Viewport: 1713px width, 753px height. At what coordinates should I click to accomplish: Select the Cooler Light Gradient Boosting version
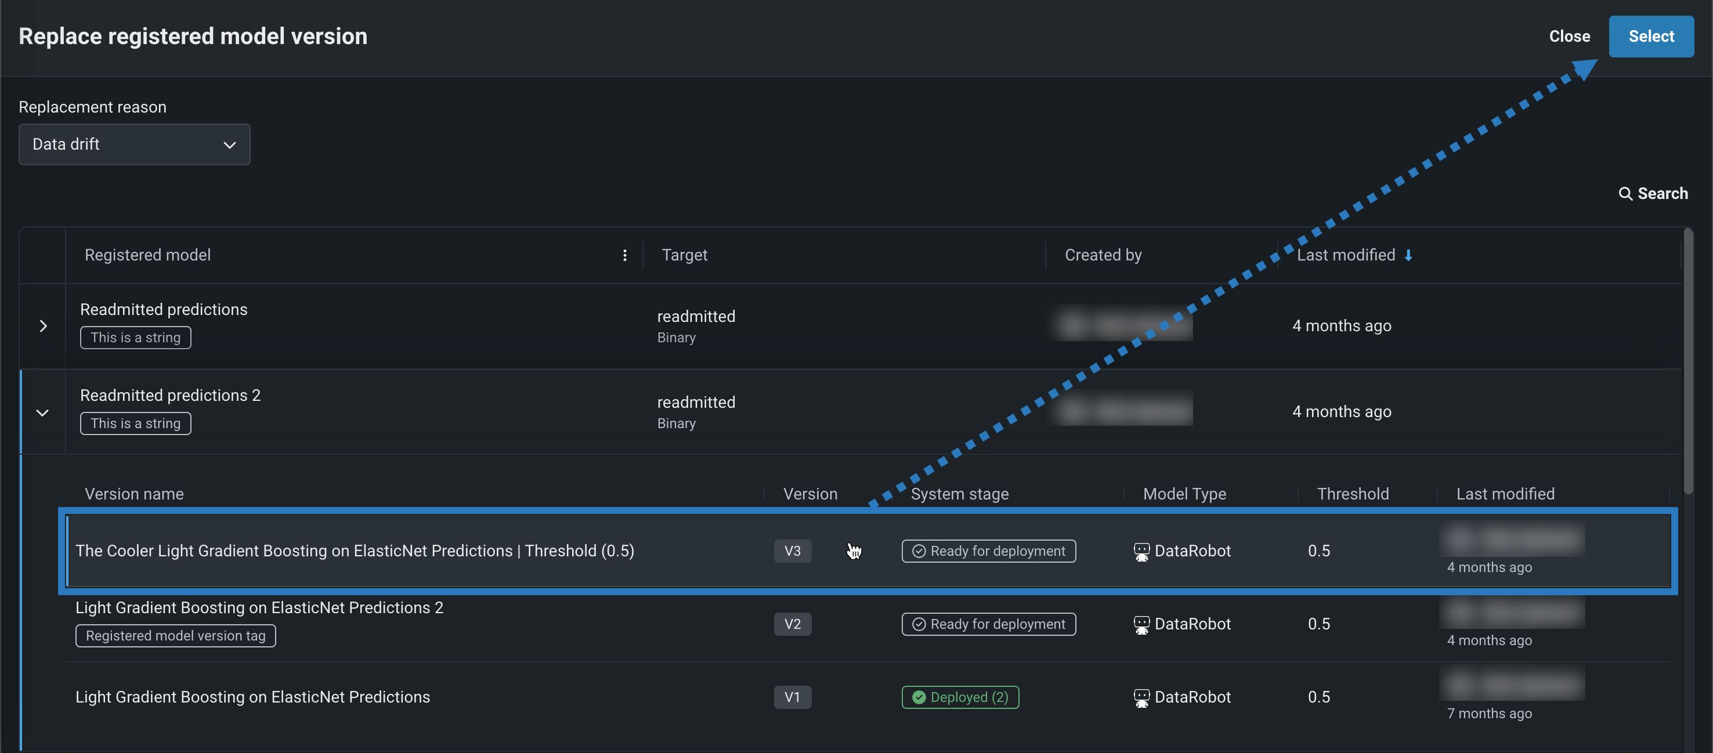tap(355, 551)
